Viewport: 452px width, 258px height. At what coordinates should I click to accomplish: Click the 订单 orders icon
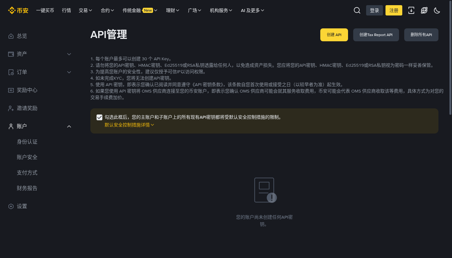point(11,72)
